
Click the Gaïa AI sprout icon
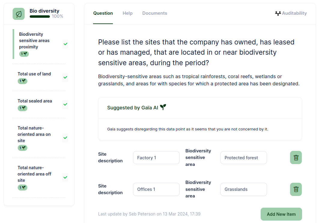click(163, 107)
